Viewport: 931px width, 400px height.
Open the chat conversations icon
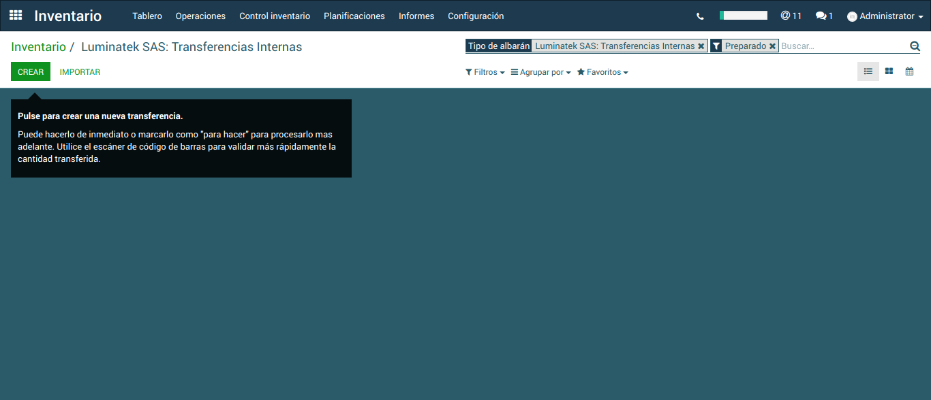pos(824,16)
